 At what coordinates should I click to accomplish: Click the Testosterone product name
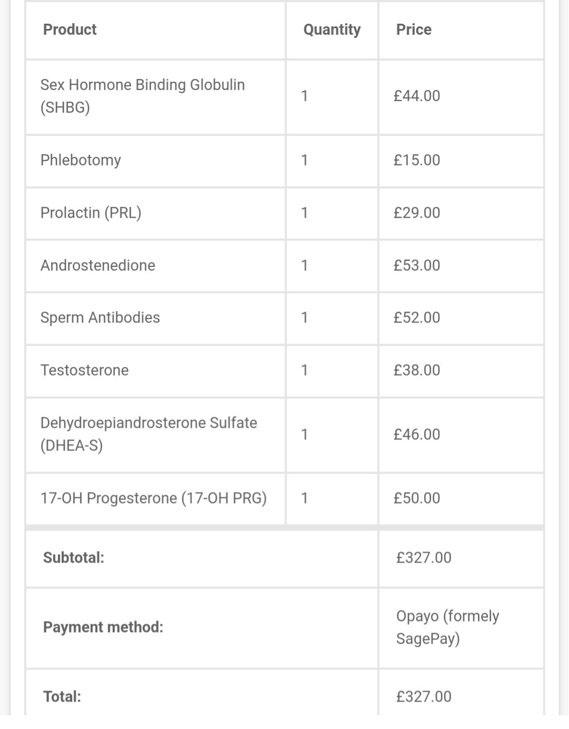[x=84, y=370]
